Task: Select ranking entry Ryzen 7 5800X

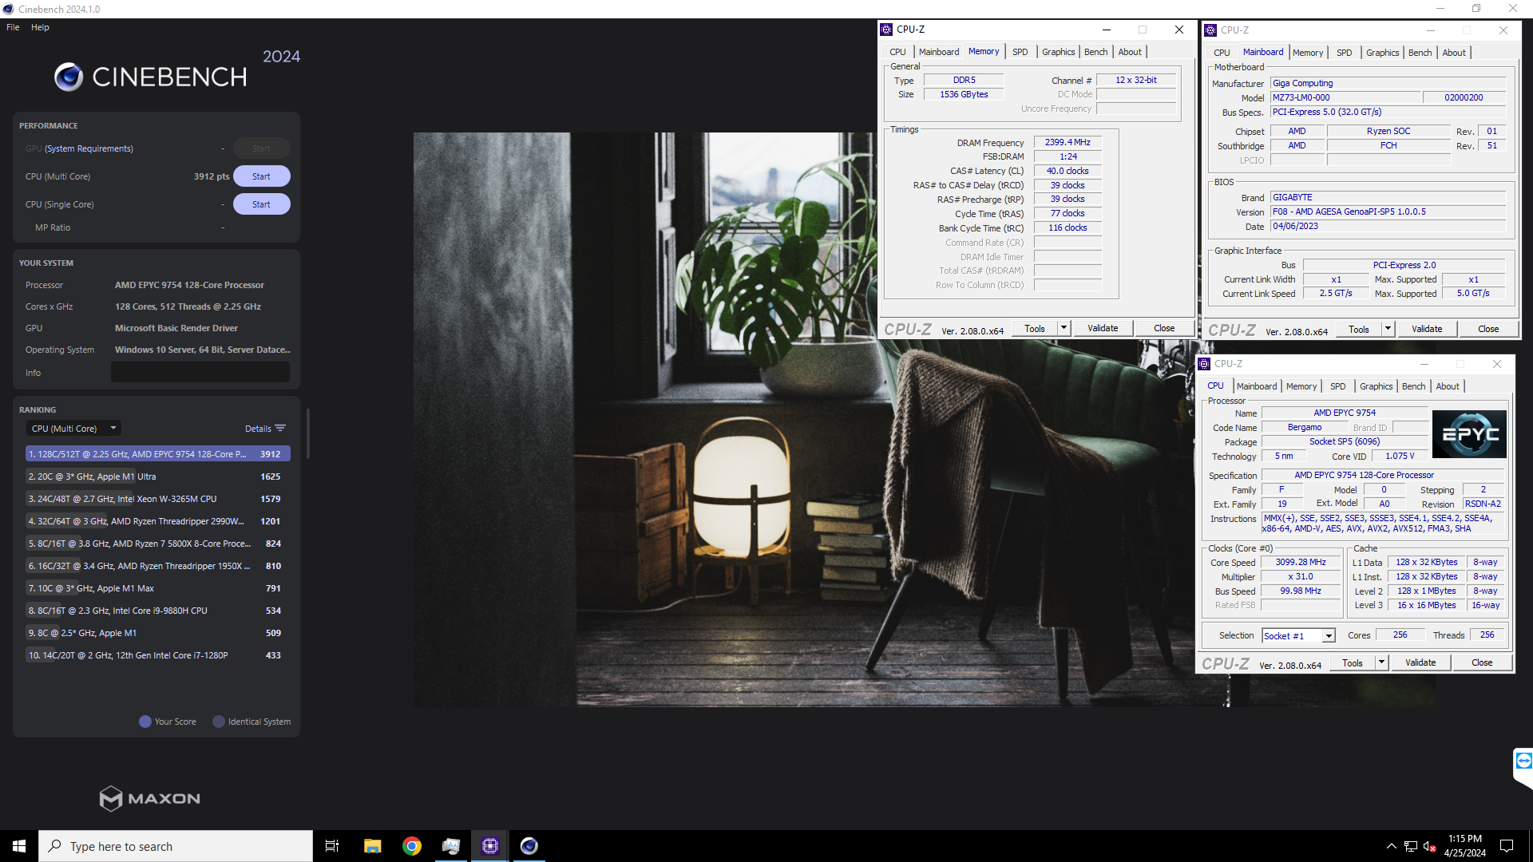Action: pyautogui.click(x=157, y=544)
